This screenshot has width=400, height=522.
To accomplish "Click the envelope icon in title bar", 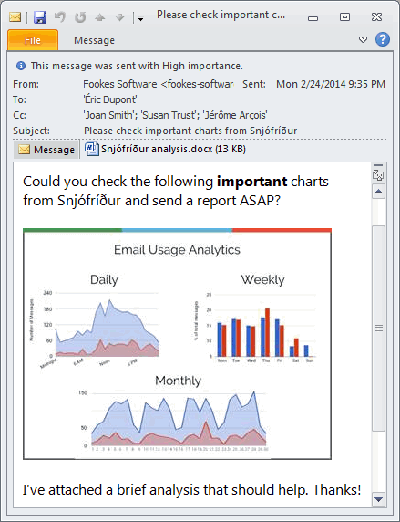I will coord(15,17).
